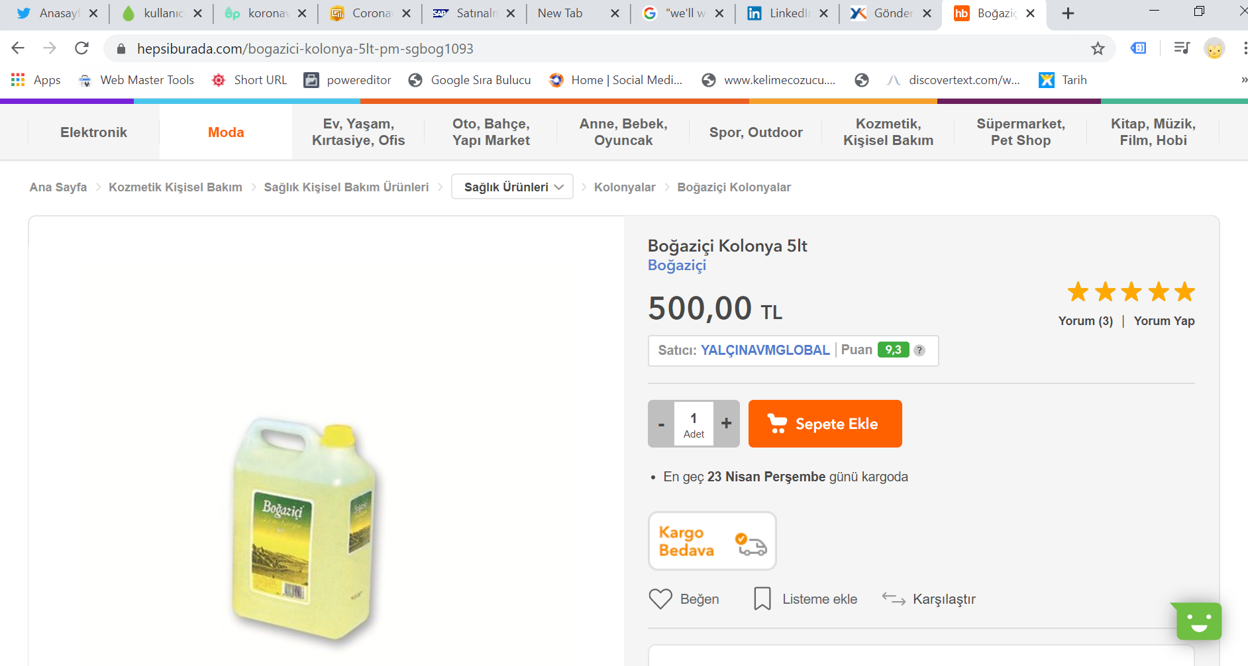Open seller YALÇINAVMGLOBAL link
Viewport: 1248px width, 666px height.
(x=765, y=350)
